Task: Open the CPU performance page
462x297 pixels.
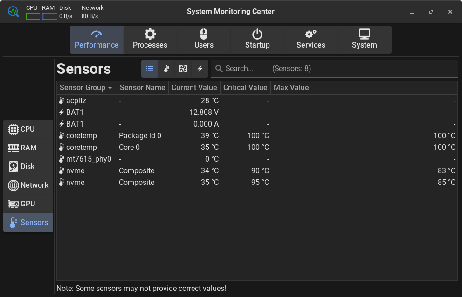Action: click(28, 129)
